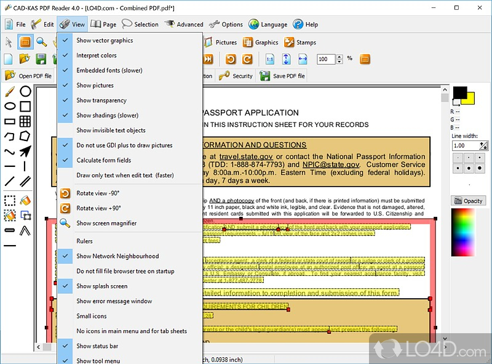Open the Pictures tab
Viewport: 492px width, 364px height.
coord(220,42)
